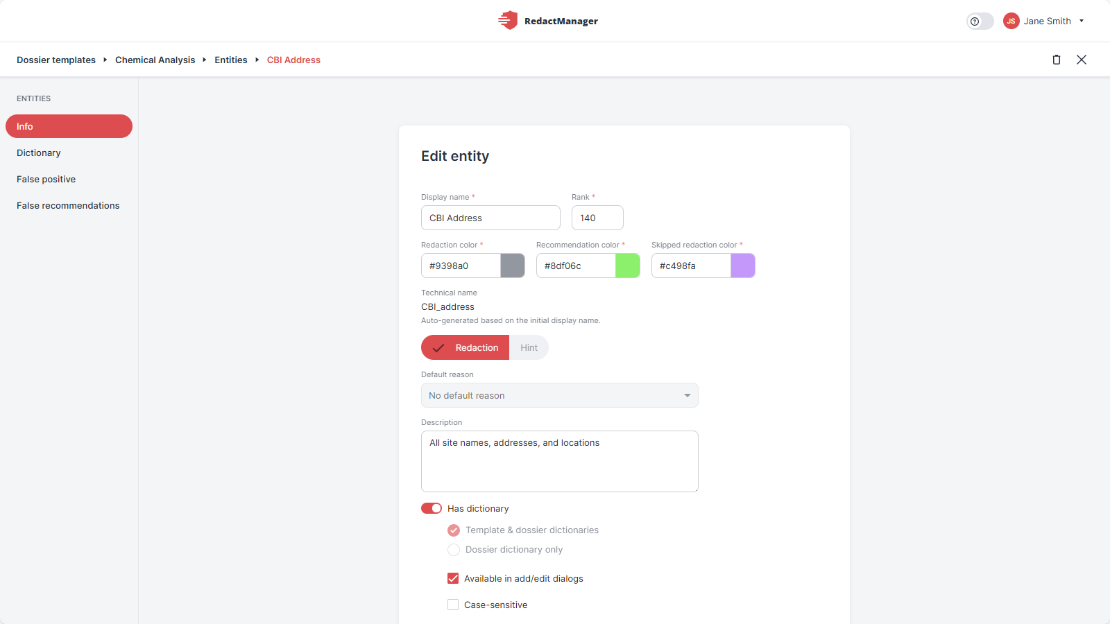Turn off the Has dictionary toggle
Image resolution: width=1110 pixels, height=624 pixels.
point(432,508)
